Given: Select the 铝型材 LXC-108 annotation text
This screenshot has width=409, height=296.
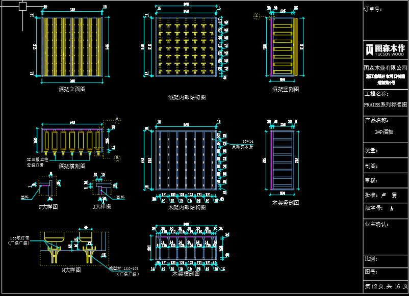Looking at the screenshot, I should click(123, 268).
